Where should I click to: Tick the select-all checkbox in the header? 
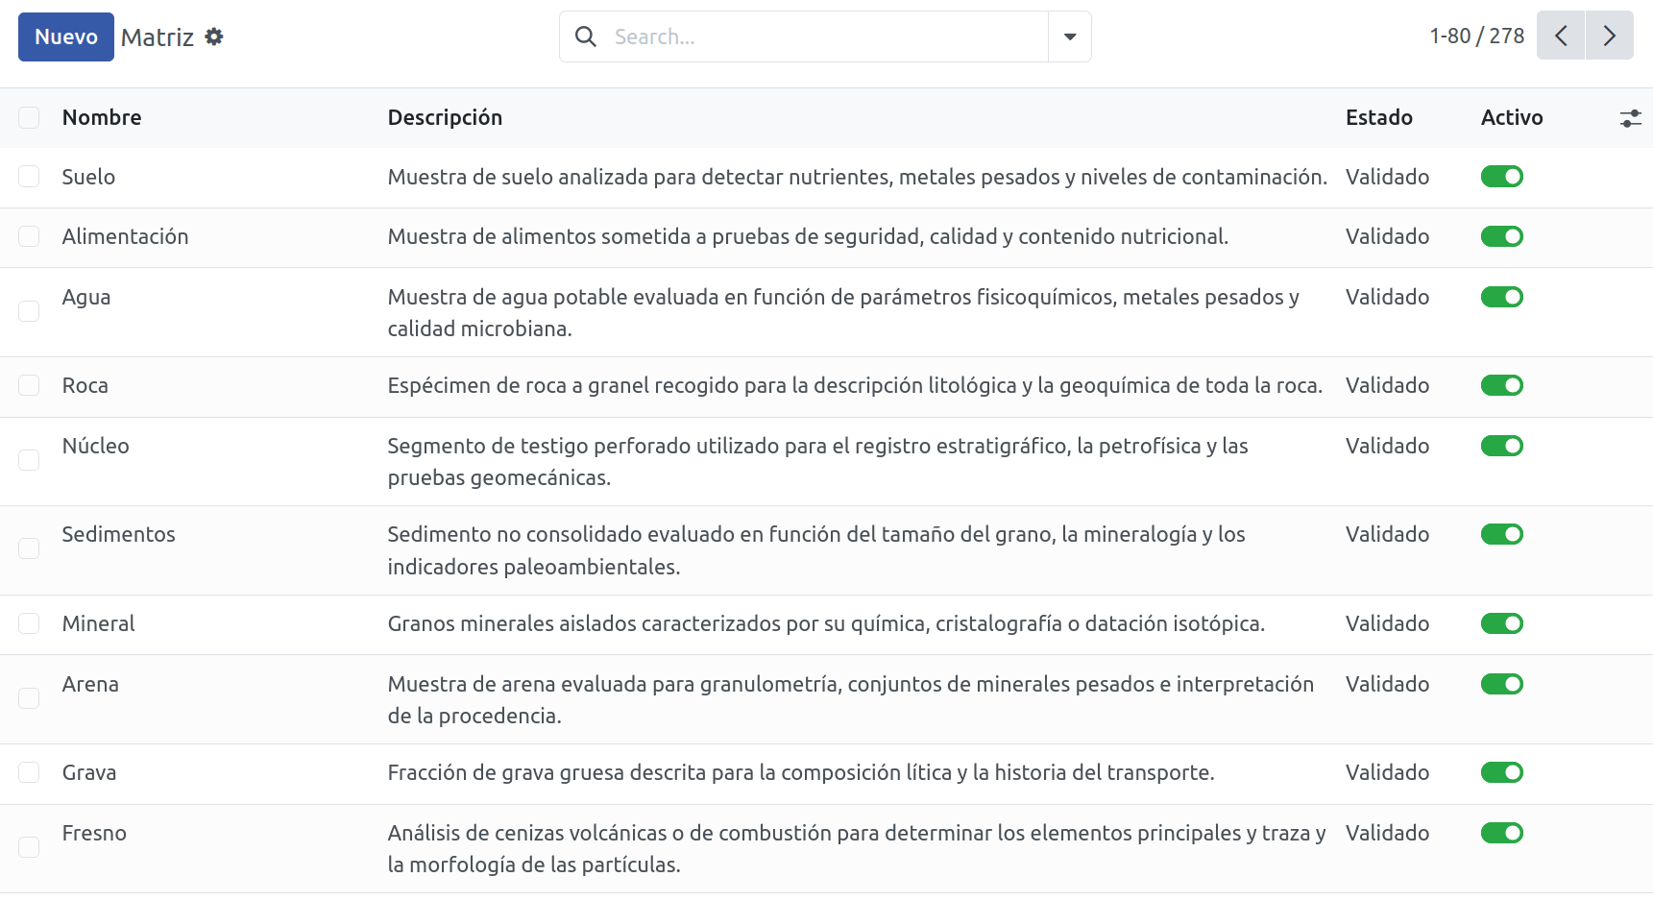(29, 117)
